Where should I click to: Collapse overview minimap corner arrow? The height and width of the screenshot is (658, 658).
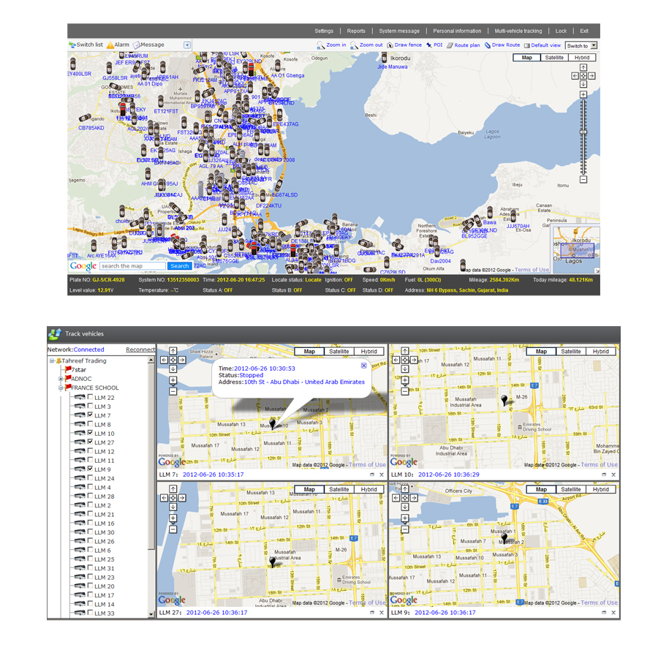[597, 271]
